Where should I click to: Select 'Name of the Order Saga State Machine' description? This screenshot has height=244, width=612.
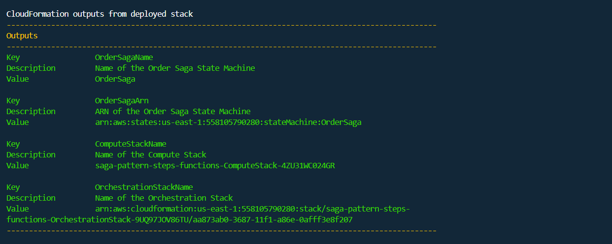175,68
